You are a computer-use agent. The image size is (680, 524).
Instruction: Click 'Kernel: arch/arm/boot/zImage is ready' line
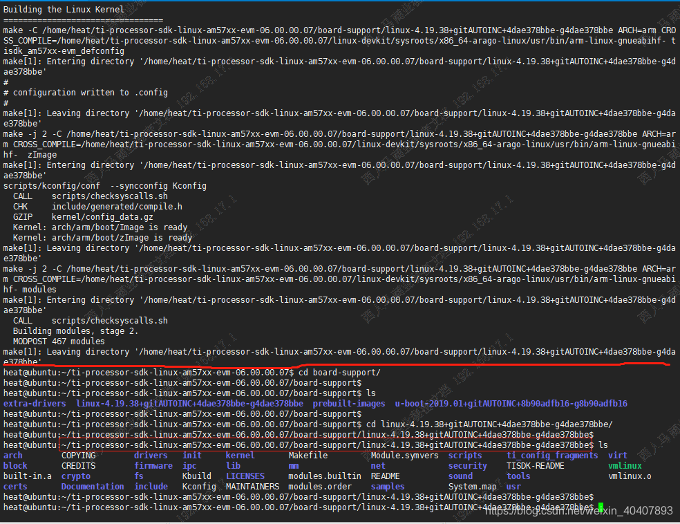pos(102,238)
